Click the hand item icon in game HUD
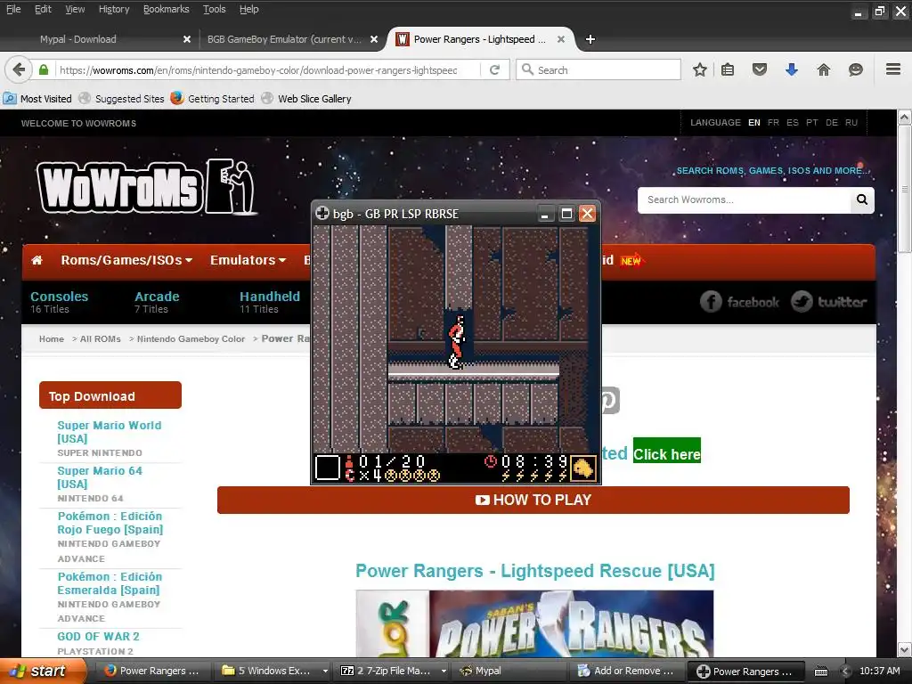Viewport: 912px width, 684px height. [x=583, y=468]
